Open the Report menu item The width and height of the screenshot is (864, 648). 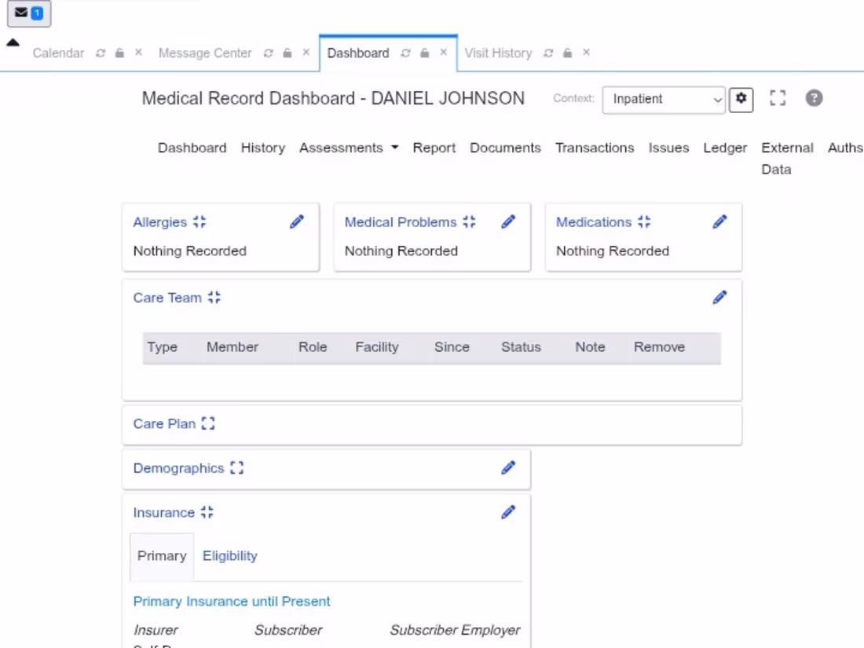[434, 148]
